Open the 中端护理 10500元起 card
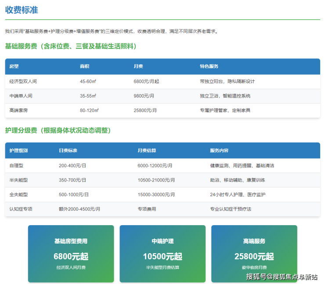 pyautogui.click(x=162, y=254)
